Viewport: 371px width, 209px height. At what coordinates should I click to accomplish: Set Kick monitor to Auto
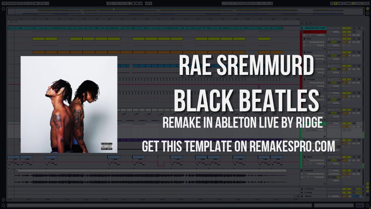click(x=334, y=42)
